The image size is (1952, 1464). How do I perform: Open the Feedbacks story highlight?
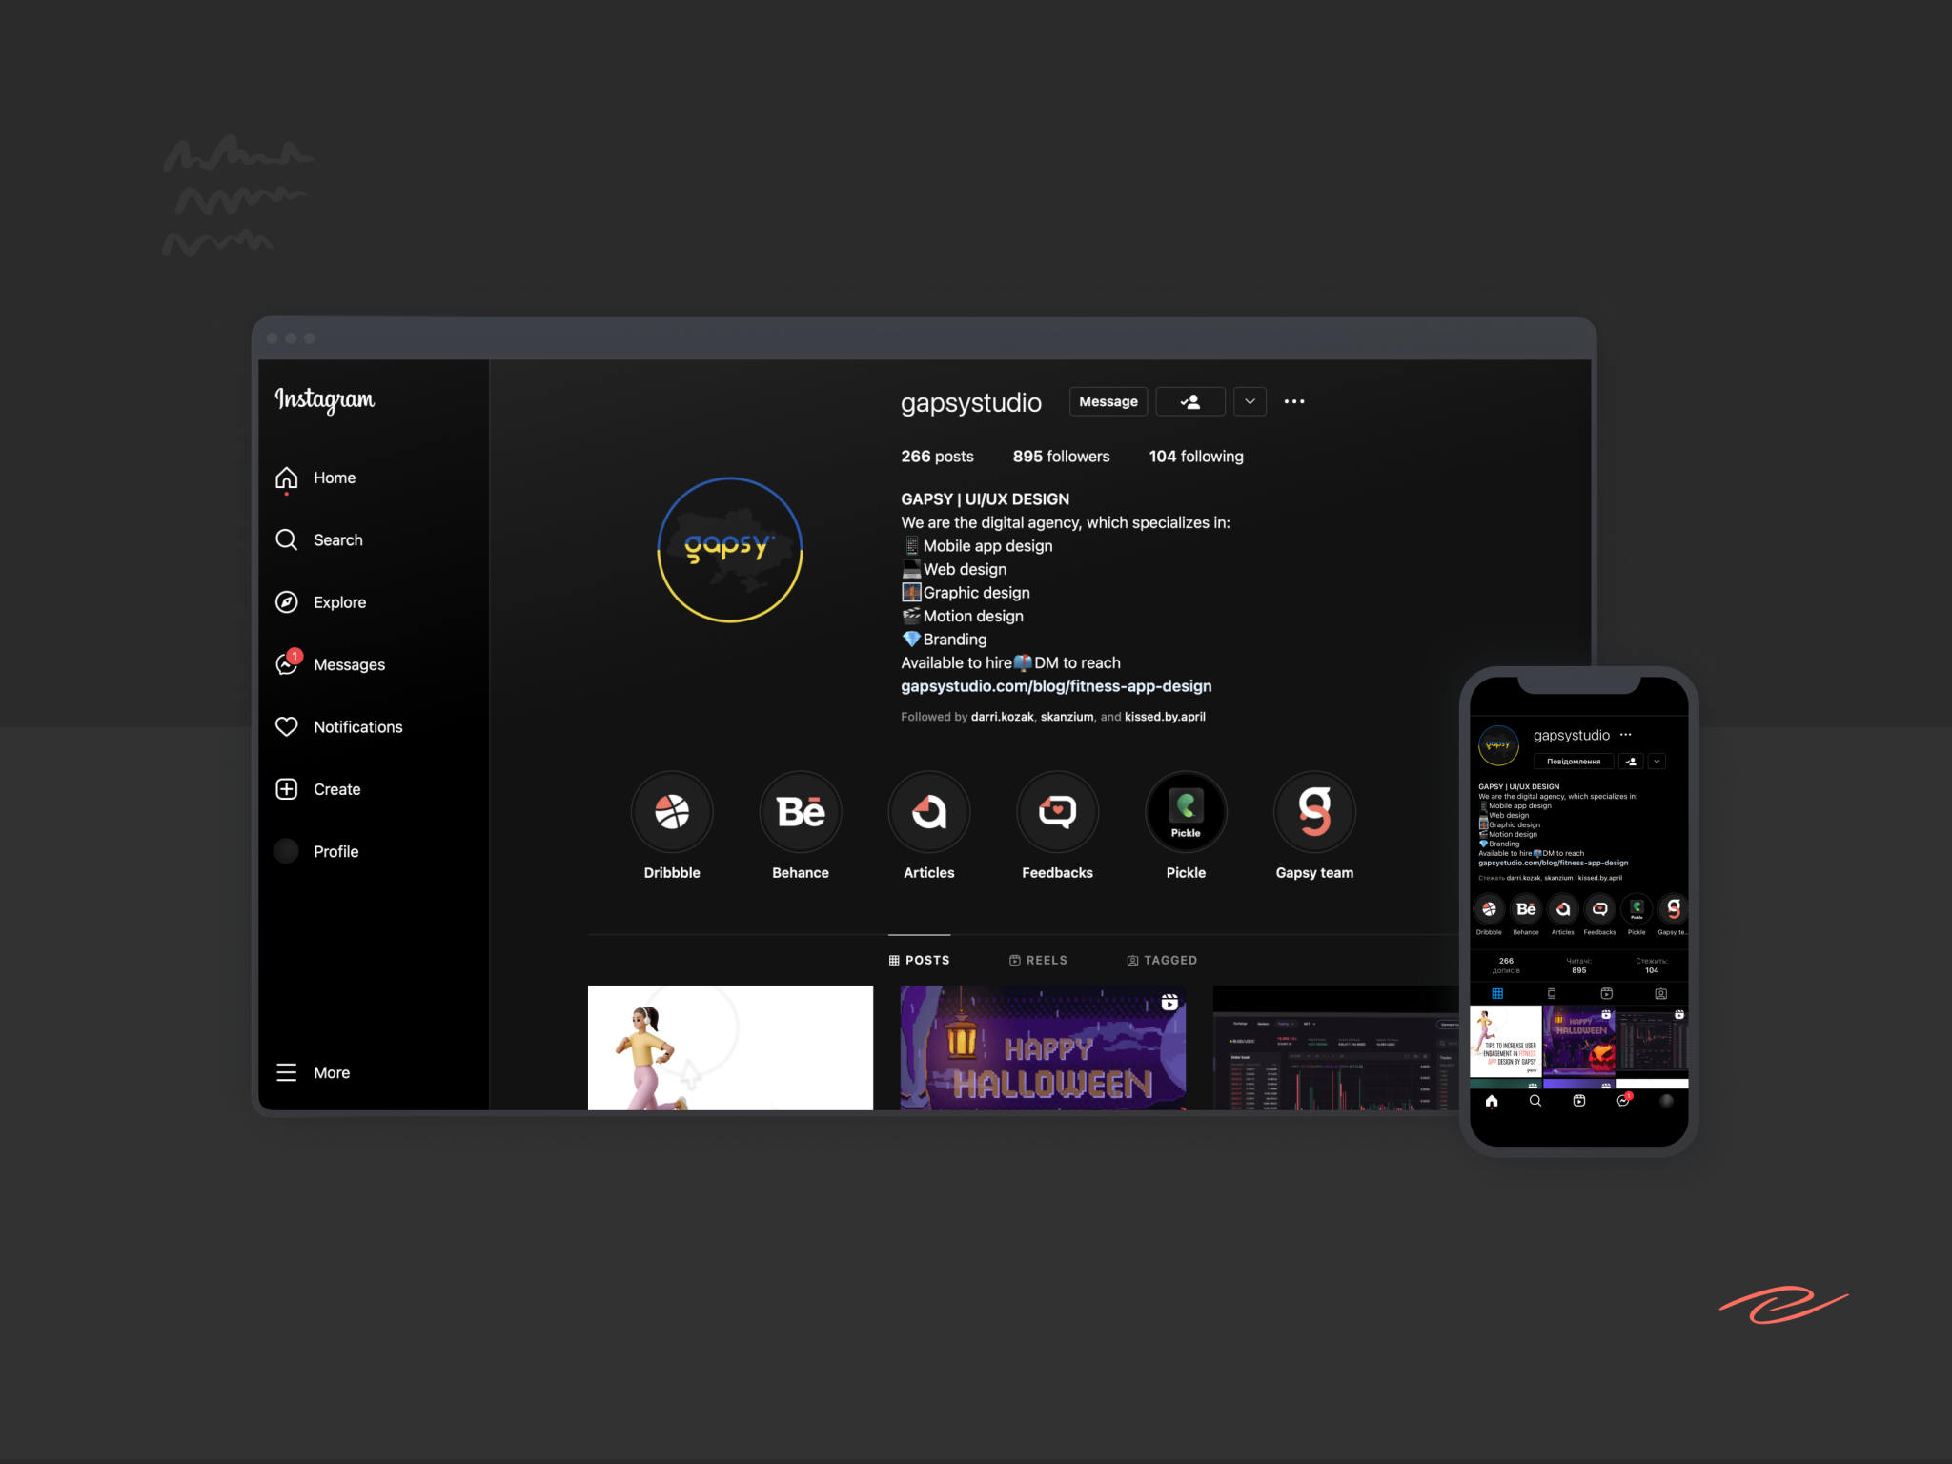(x=1057, y=812)
